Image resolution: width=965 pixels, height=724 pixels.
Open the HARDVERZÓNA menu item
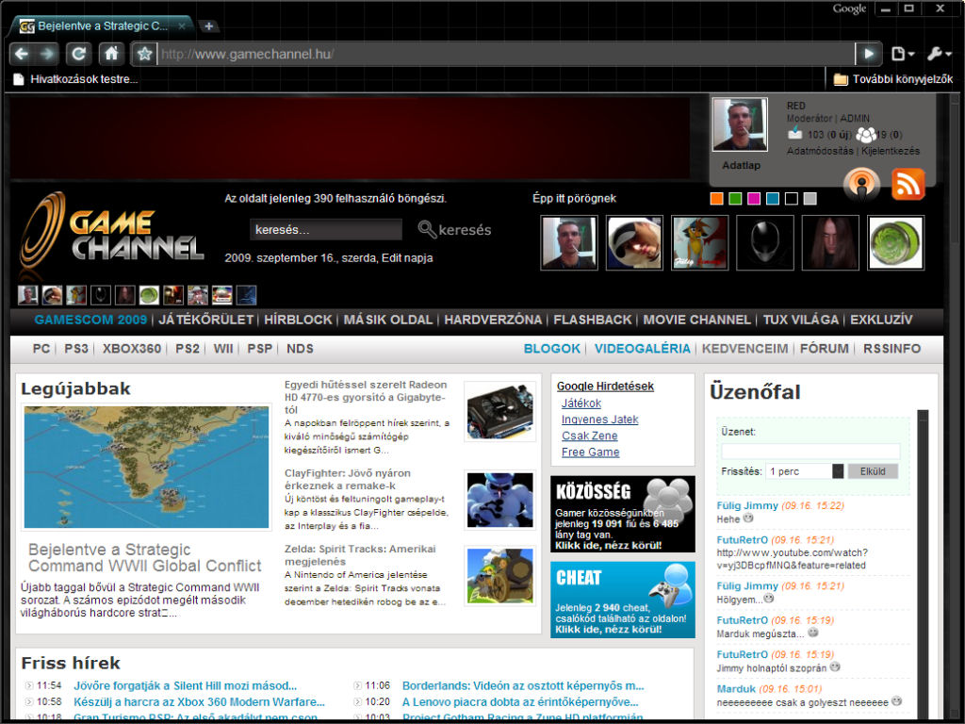(493, 320)
